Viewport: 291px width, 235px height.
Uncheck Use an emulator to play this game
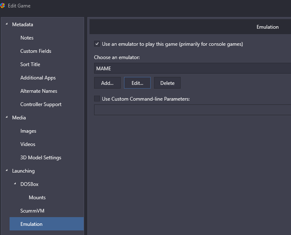point(97,44)
